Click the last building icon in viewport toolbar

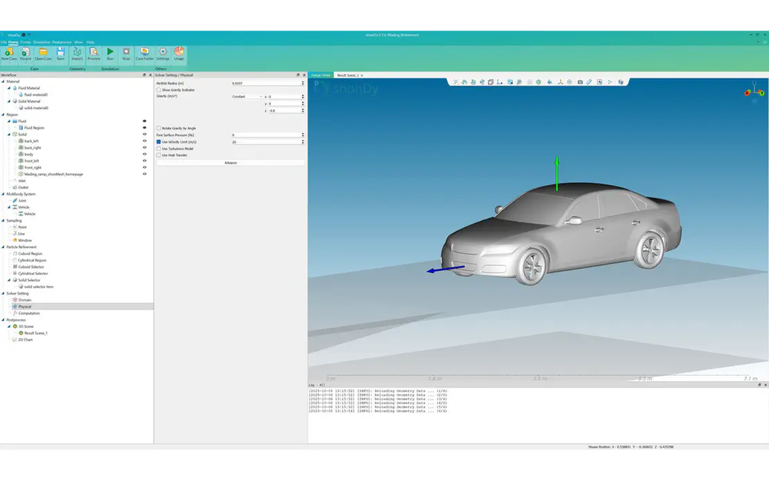[621, 82]
